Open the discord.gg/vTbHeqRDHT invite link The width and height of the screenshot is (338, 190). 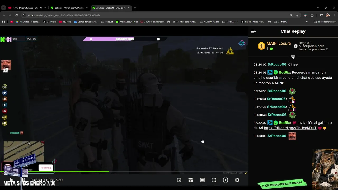point(290,128)
